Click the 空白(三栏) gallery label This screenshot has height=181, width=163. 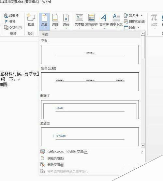click(x=49, y=68)
